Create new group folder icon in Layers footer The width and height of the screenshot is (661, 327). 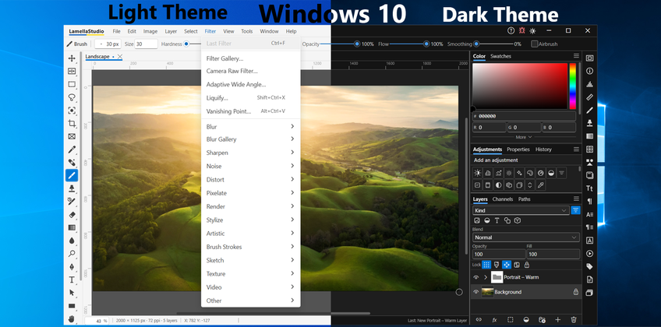click(x=542, y=320)
